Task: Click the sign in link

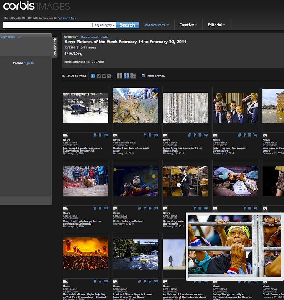Action: click(x=29, y=63)
